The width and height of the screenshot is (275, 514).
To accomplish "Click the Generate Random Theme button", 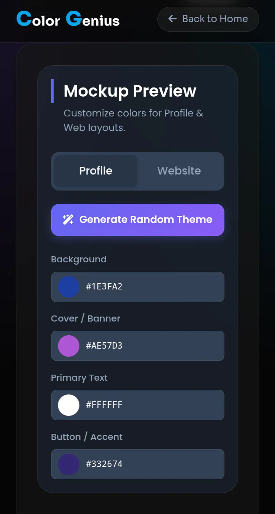I will [137, 220].
